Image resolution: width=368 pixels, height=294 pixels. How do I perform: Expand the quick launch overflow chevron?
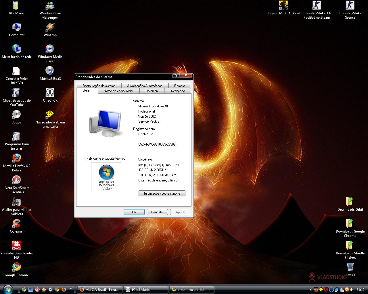point(71,289)
